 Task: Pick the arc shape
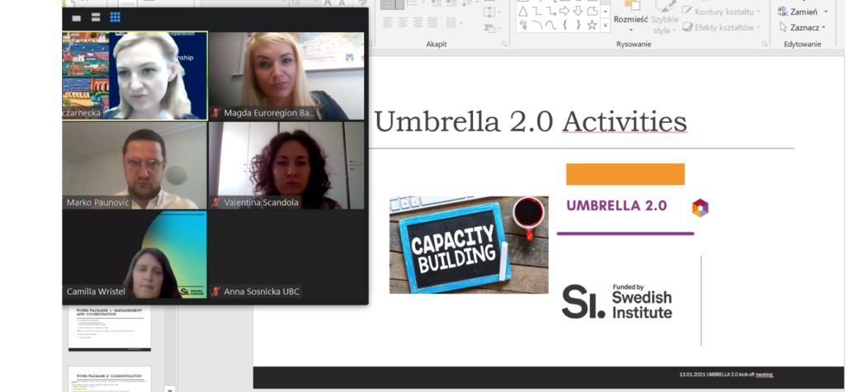tap(536, 25)
